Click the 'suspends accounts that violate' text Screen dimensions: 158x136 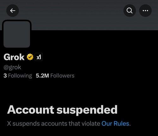click(56, 124)
